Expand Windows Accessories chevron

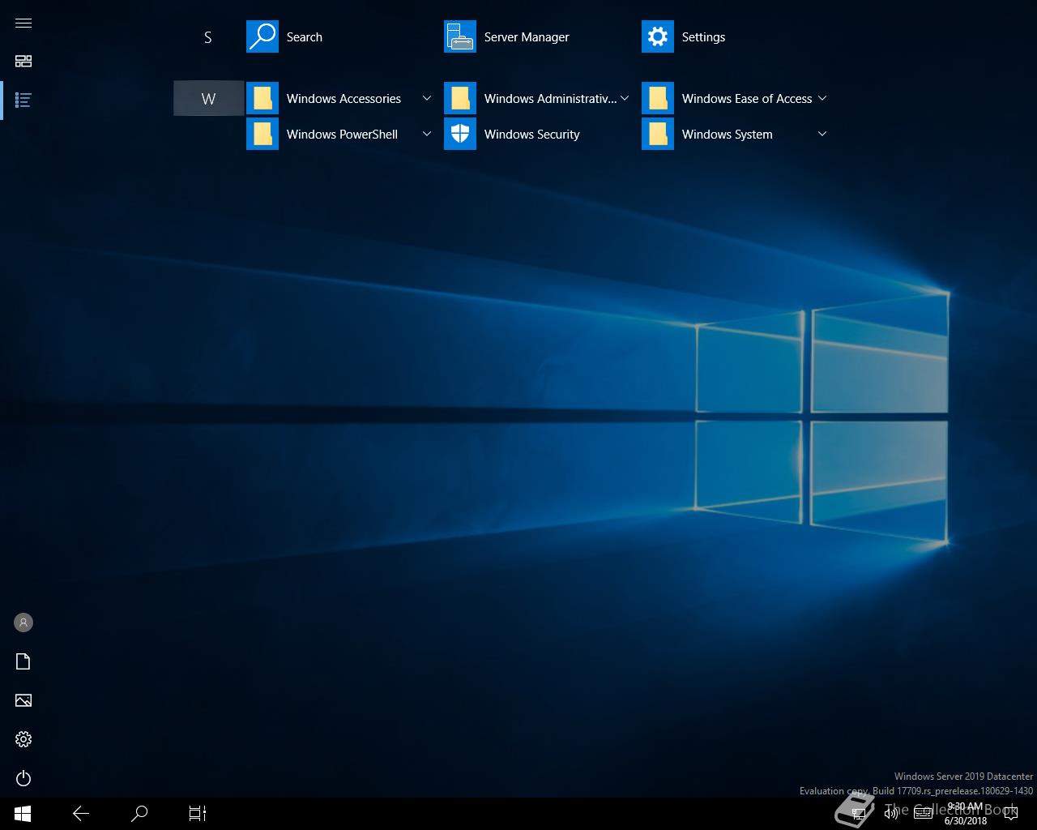click(x=427, y=98)
